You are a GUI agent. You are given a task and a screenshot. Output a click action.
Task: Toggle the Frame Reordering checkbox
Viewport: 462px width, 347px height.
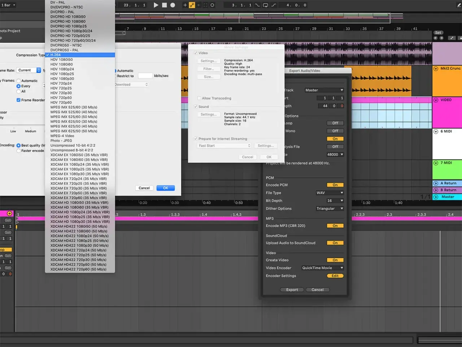pos(18,100)
